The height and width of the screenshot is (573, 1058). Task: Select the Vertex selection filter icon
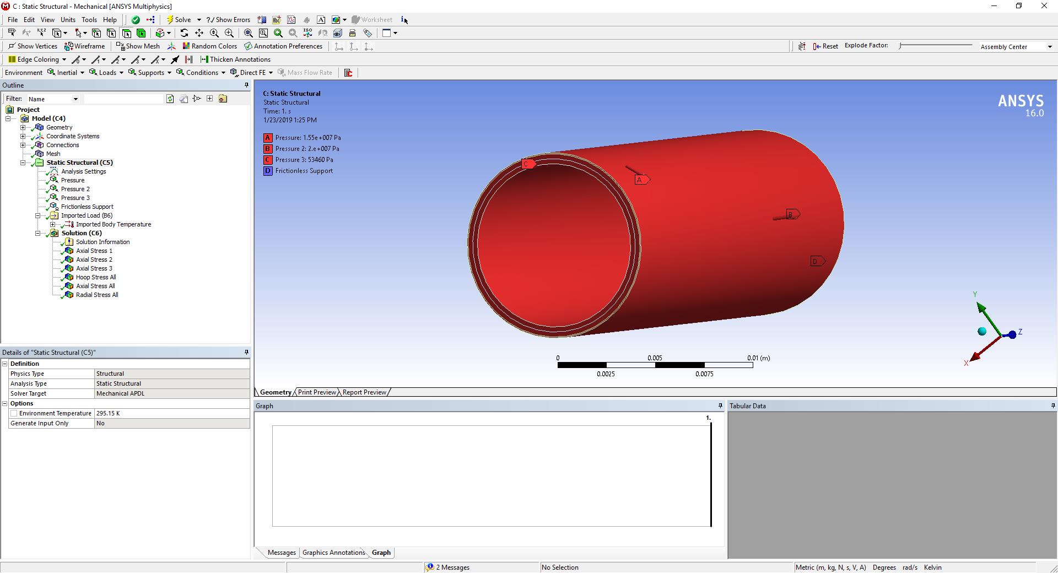96,33
